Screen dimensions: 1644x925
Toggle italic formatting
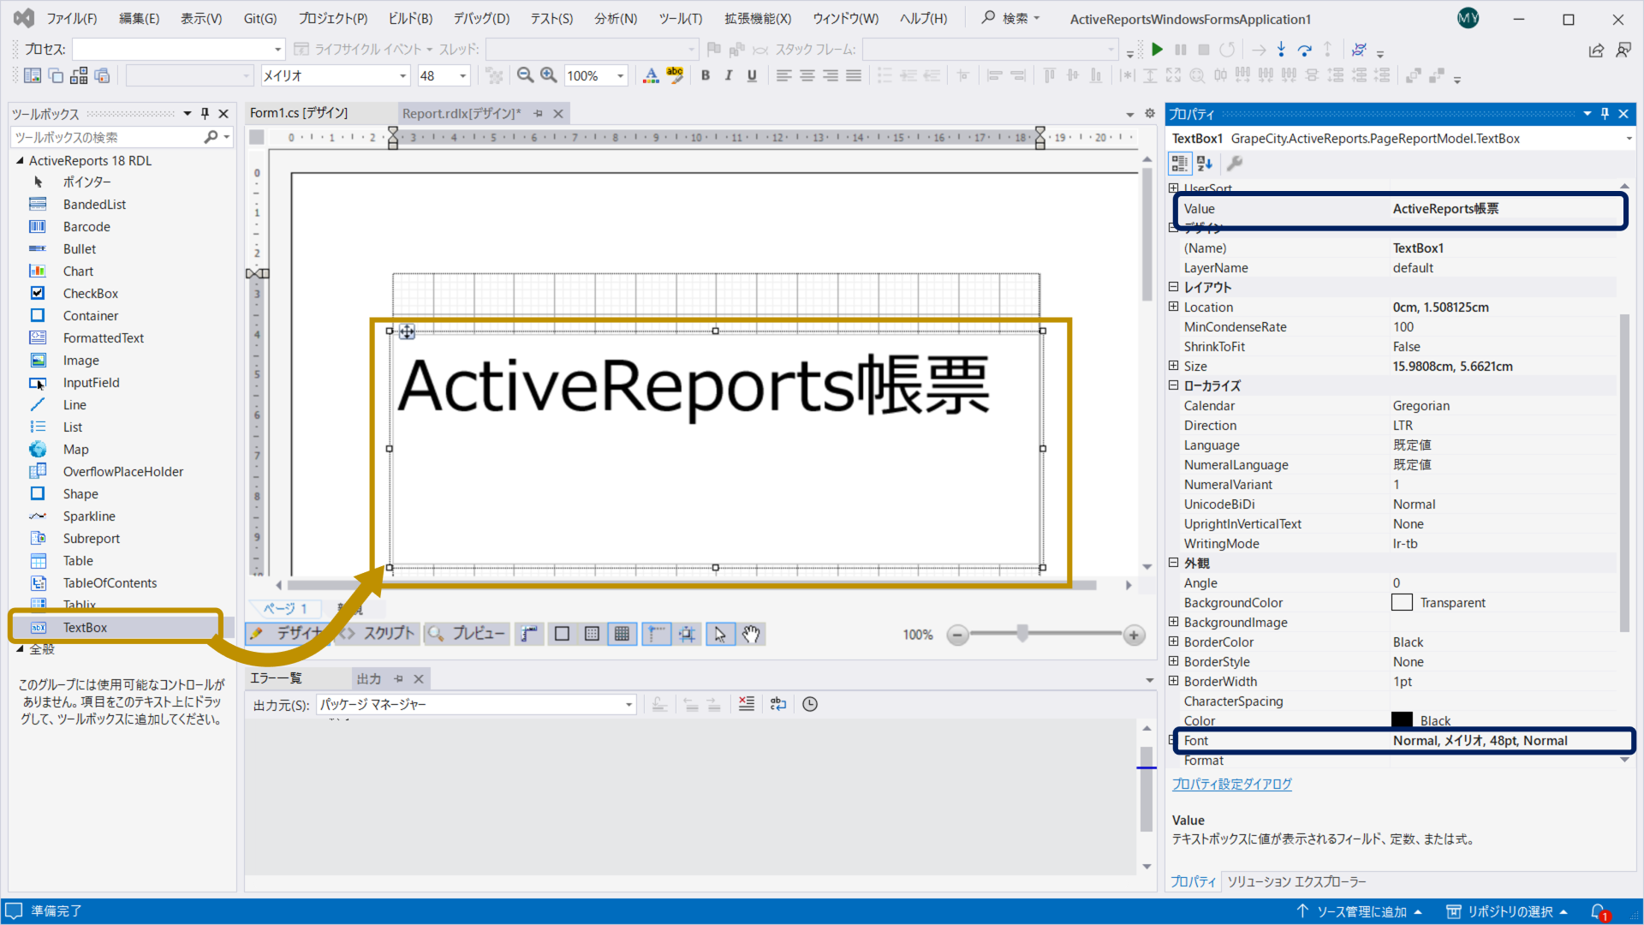729,75
